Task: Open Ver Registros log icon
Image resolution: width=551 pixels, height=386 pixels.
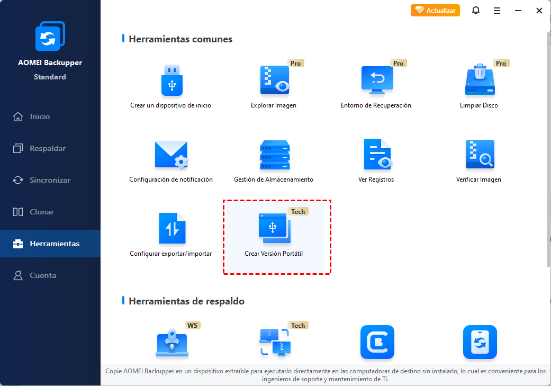Action: (x=378, y=154)
